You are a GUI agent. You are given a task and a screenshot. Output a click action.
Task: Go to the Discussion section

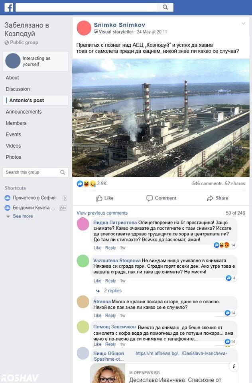[18, 89]
